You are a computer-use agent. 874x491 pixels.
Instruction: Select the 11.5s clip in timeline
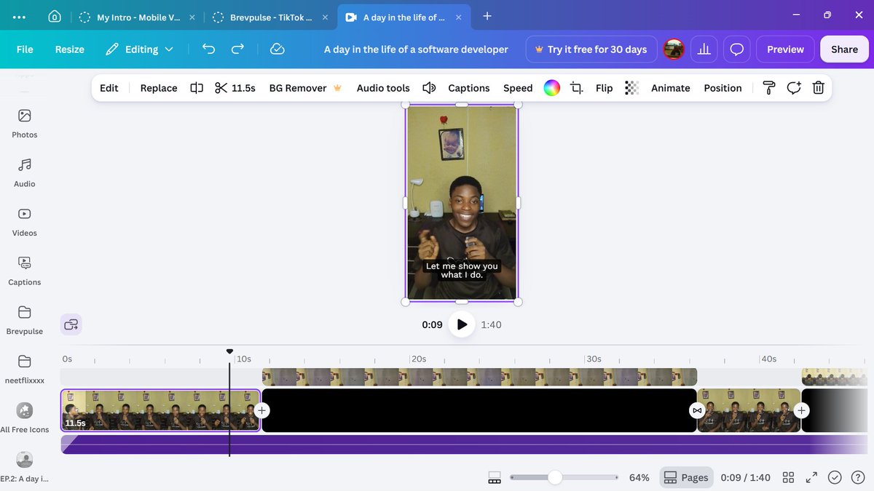click(160, 410)
